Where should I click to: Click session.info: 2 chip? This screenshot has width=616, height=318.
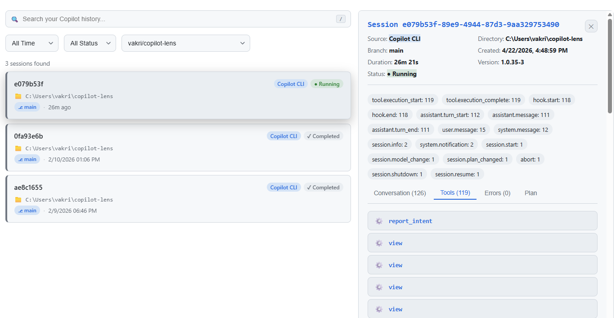click(x=390, y=144)
